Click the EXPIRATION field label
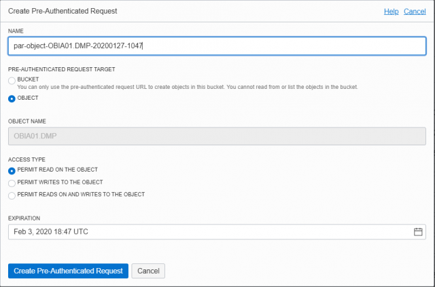 24,218
